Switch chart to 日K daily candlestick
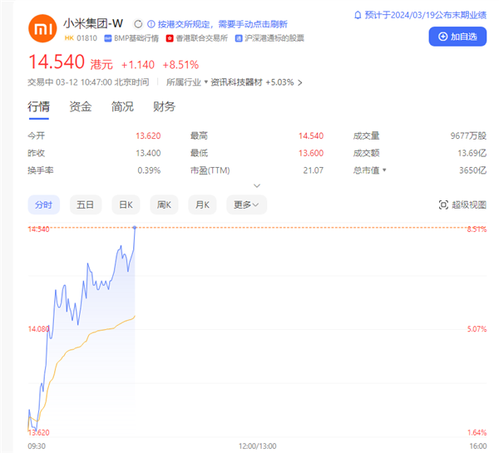This screenshot has height=453, width=499. (x=126, y=204)
